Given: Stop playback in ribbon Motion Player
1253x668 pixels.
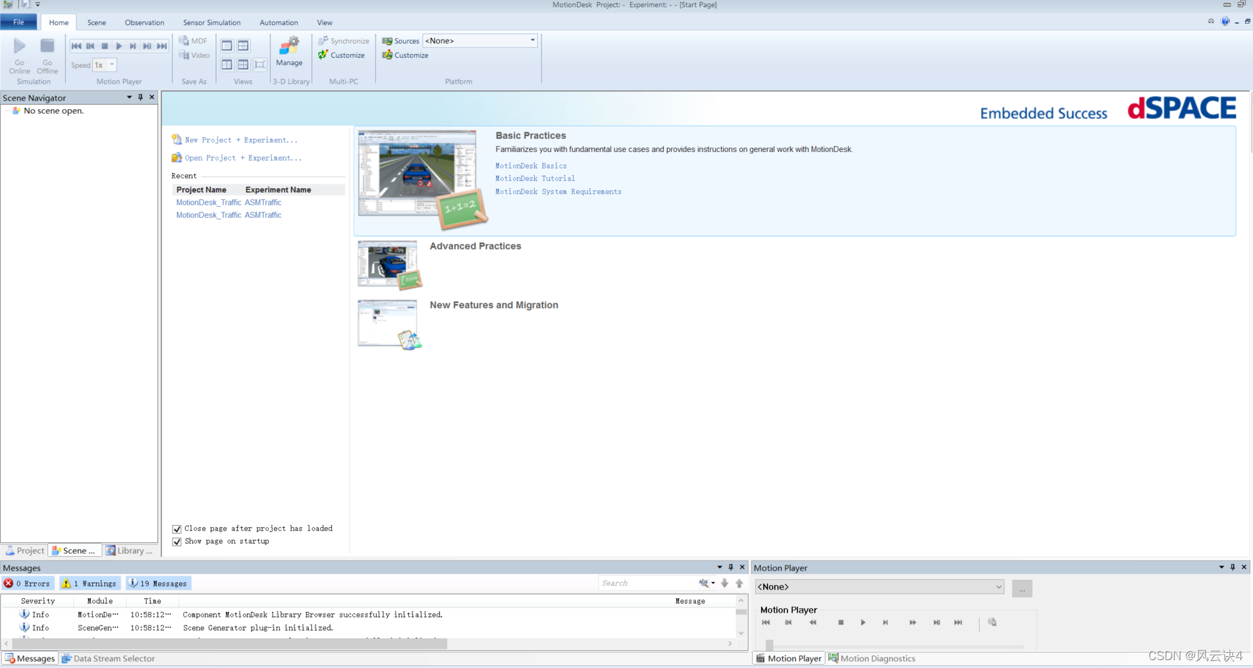Looking at the screenshot, I should click(105, 46).
